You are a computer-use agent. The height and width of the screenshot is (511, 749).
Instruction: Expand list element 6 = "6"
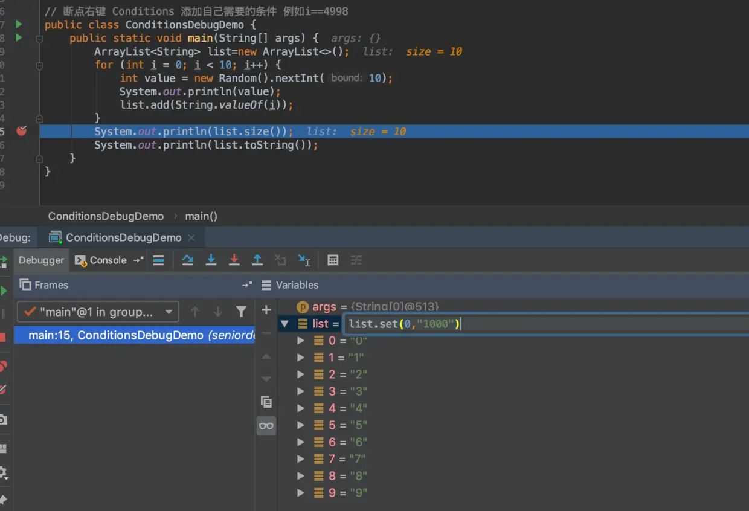pyautogui.click(x=301, y=442)
